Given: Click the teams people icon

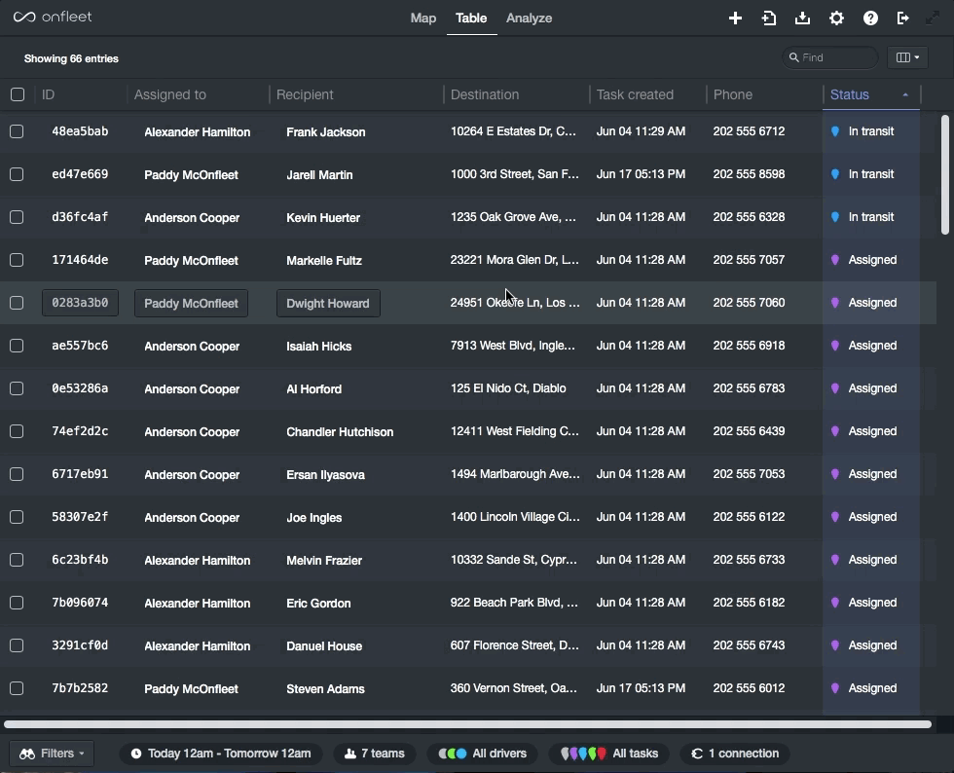Looking at the screenshot, I should (x=350, y=754).
